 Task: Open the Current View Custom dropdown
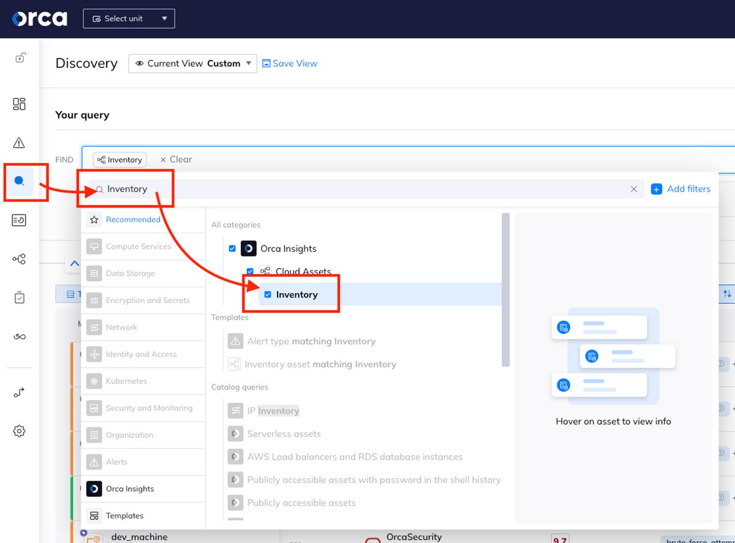pyautogui.click(x=192, y=64)
